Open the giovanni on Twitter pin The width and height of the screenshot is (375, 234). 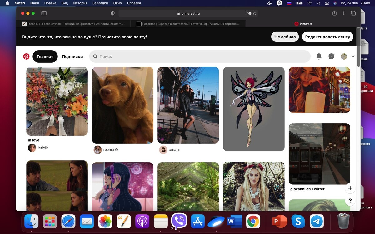(319, 153)
